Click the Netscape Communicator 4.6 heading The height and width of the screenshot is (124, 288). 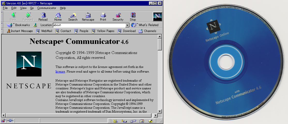(x=79, y=41)
